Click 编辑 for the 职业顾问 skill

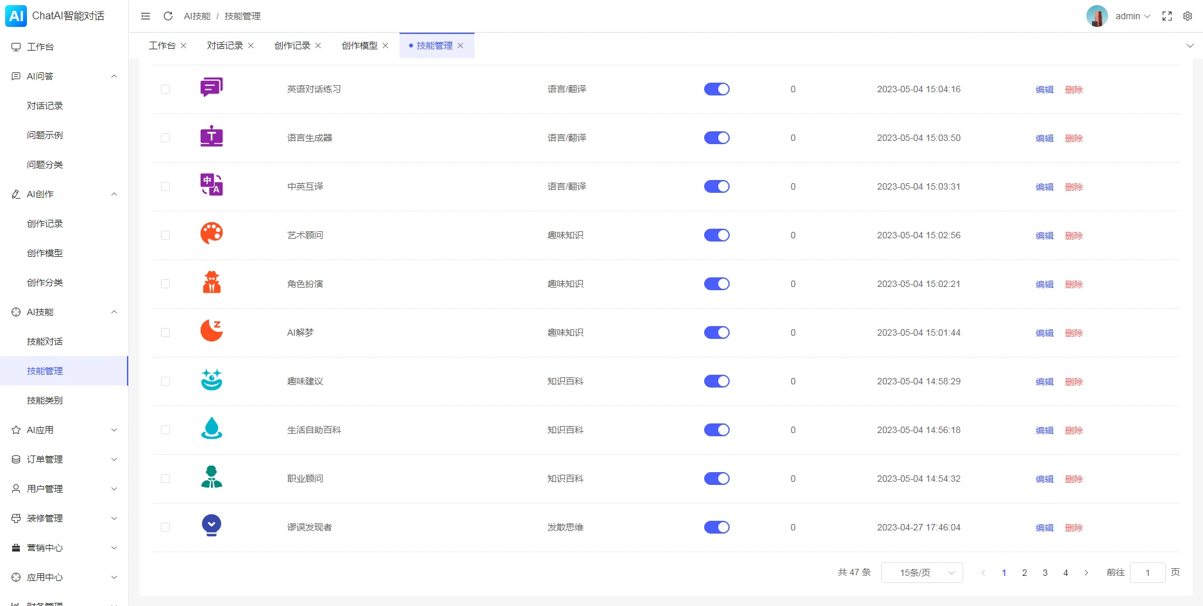coord(1044,479)
